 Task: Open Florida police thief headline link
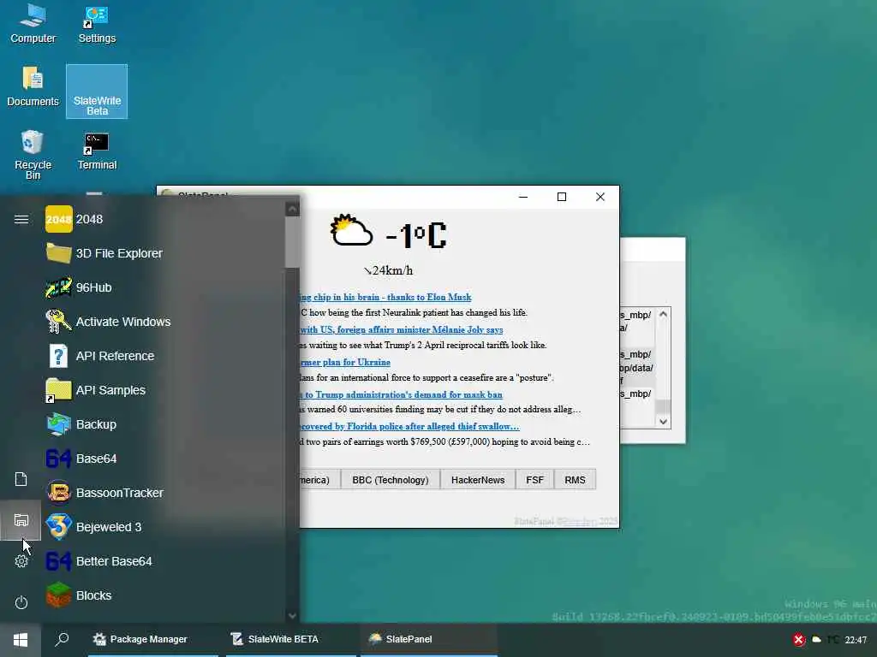coord(409,426)
